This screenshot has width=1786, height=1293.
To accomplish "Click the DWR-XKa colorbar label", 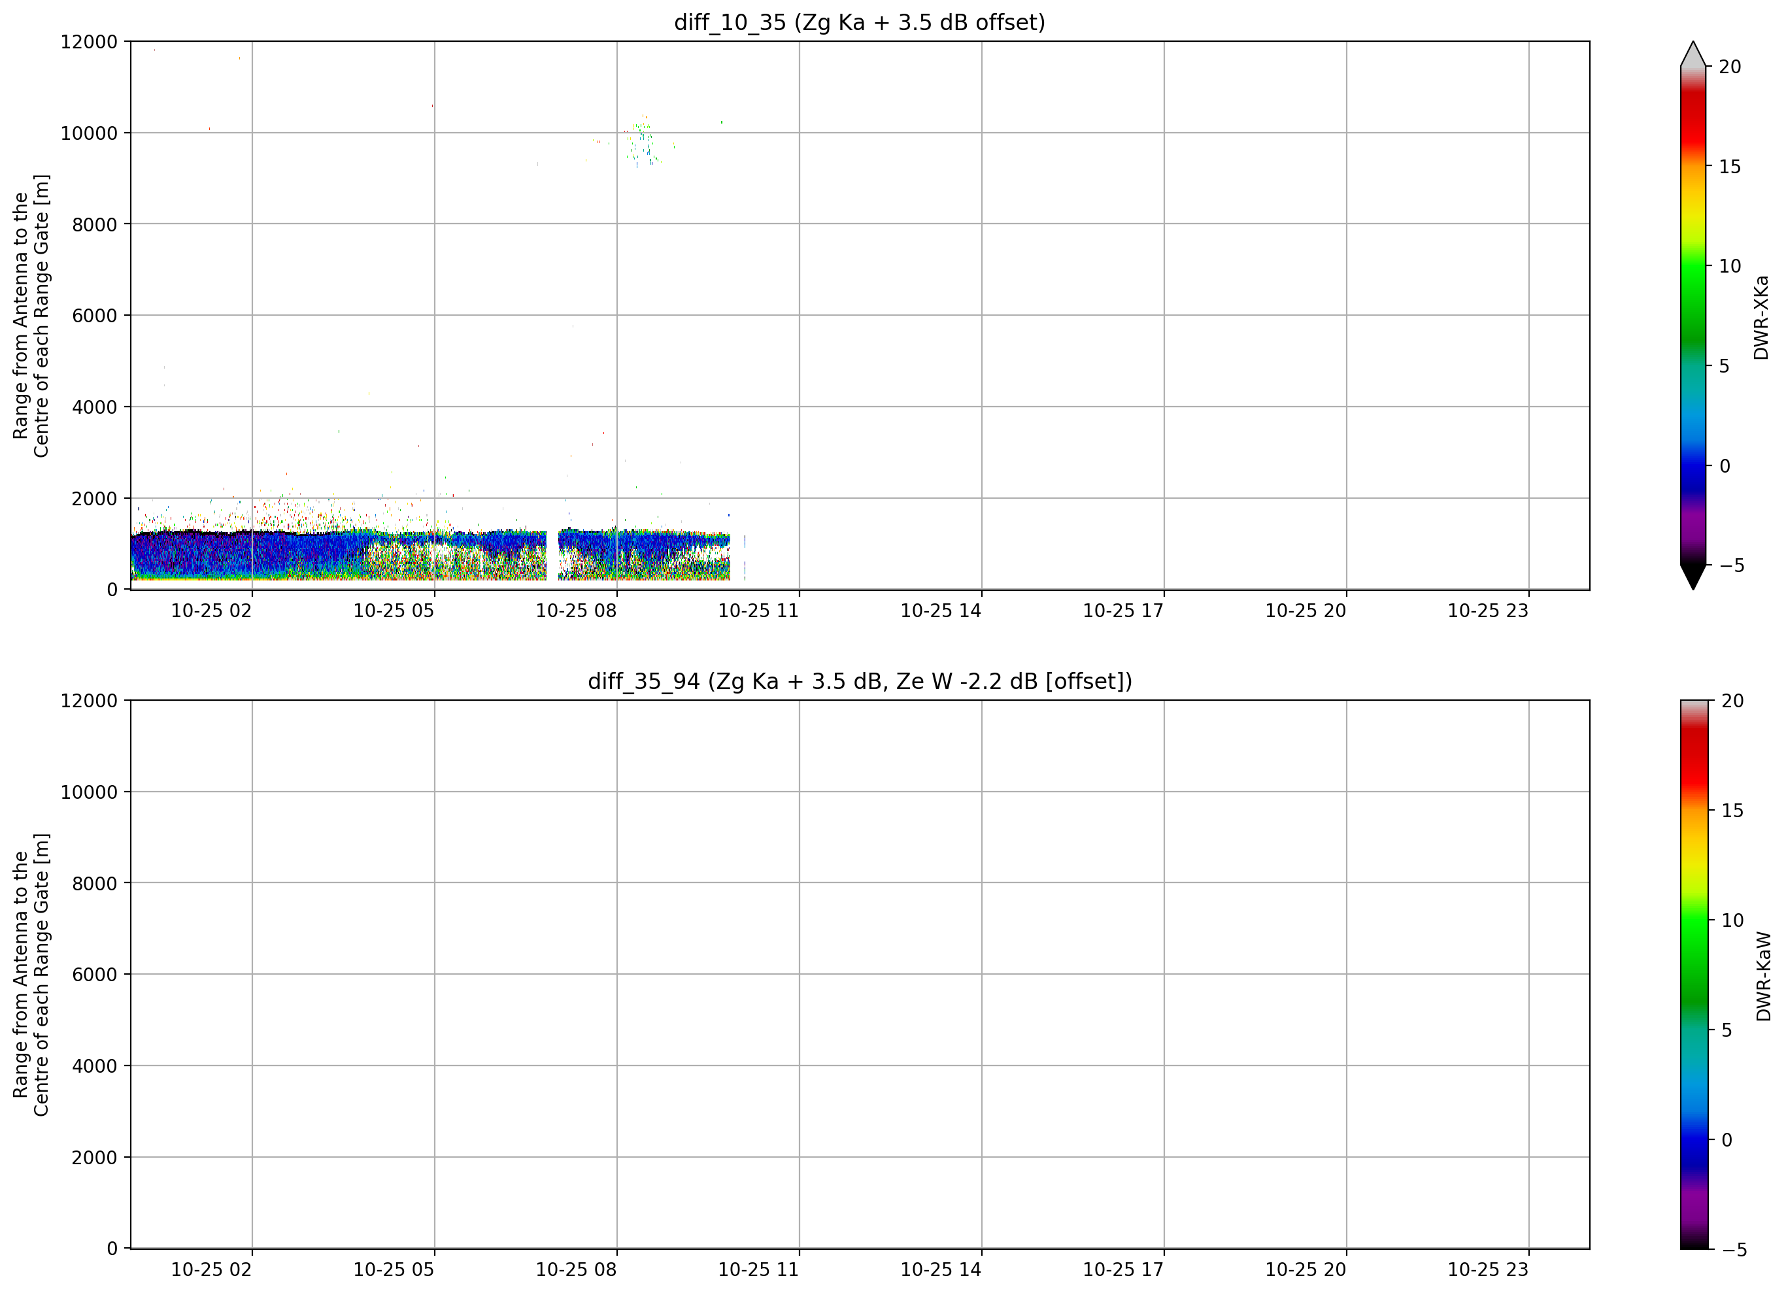I will pyautogui.click(x=1761, y=317).
